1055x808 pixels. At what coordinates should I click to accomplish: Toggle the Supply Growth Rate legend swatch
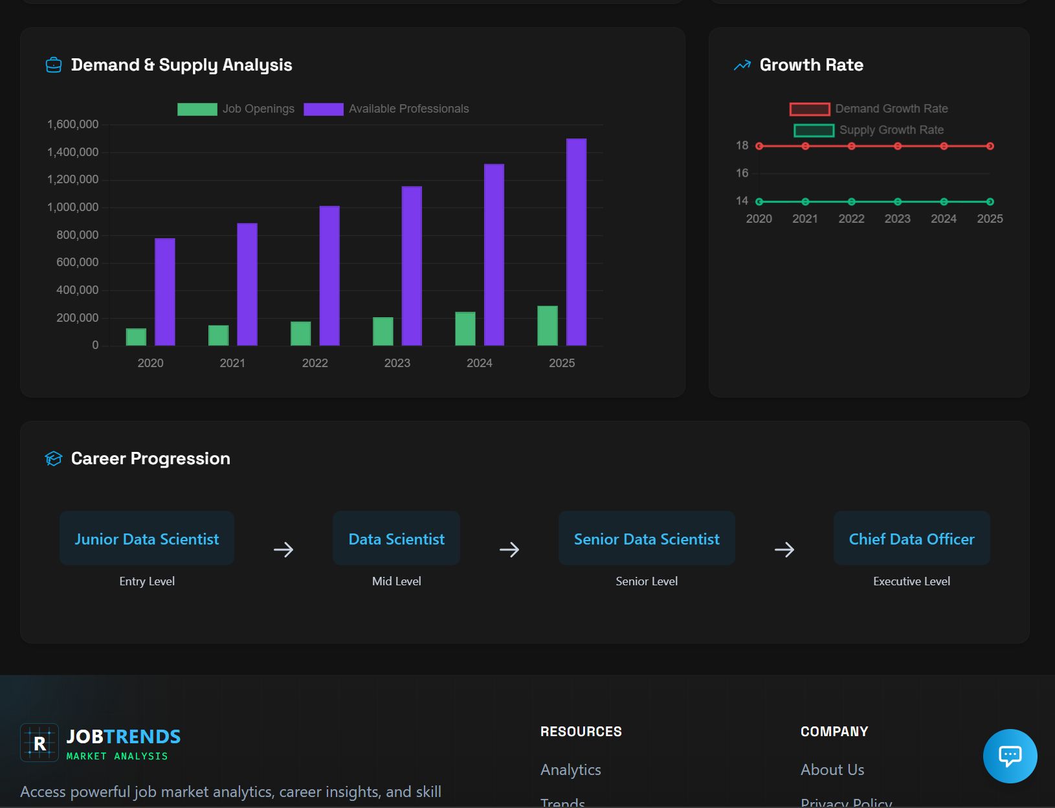tap(814, 131)
